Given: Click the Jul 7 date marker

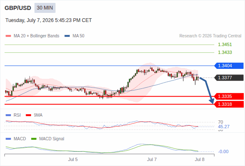Looking at the screenshot, I should [x=152, y=159].
